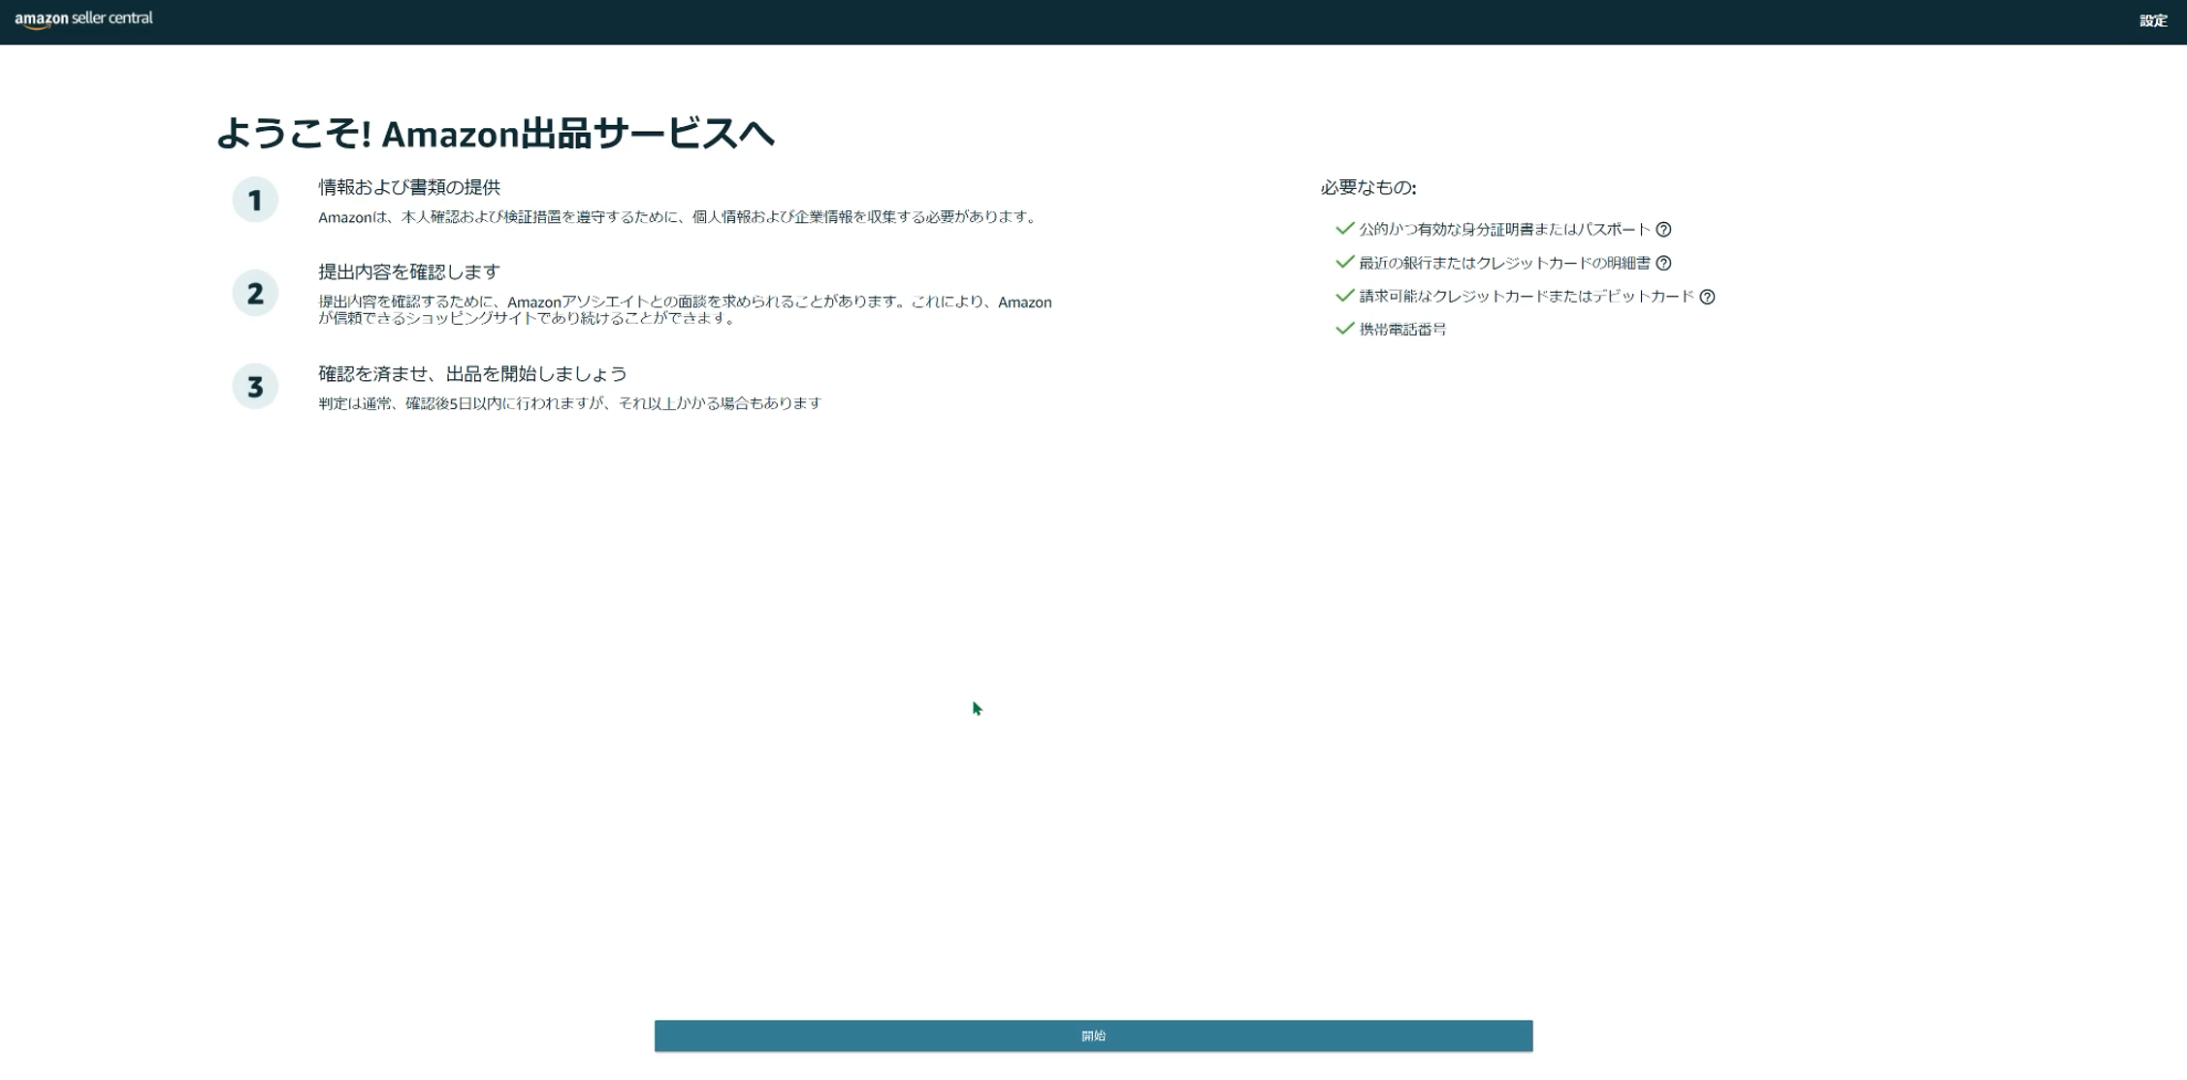Click the 開始 button to begin

click(1093, 1035)
